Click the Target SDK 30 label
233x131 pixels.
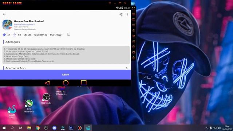[40, 35]
